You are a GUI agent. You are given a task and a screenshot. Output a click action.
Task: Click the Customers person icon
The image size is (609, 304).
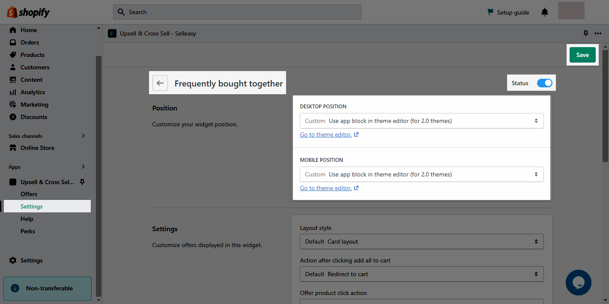click(x=13, y=67)
